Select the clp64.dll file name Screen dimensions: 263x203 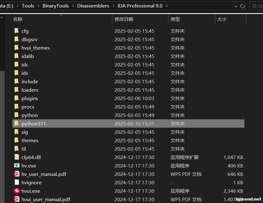[x=31, y=157]
